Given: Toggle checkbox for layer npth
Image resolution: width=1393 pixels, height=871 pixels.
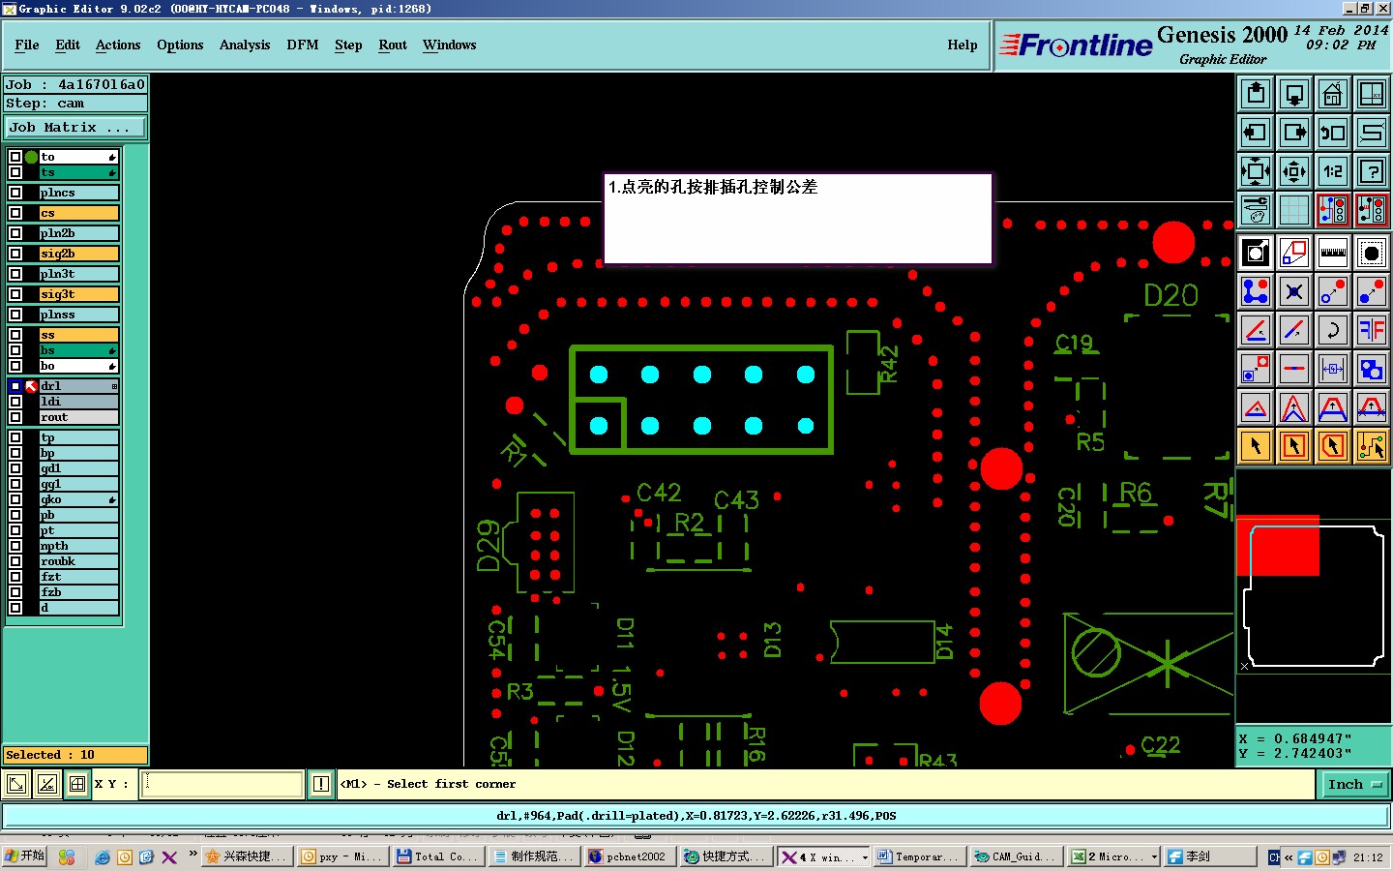Looking at the screenshot, I should click(x=15, y=546).
